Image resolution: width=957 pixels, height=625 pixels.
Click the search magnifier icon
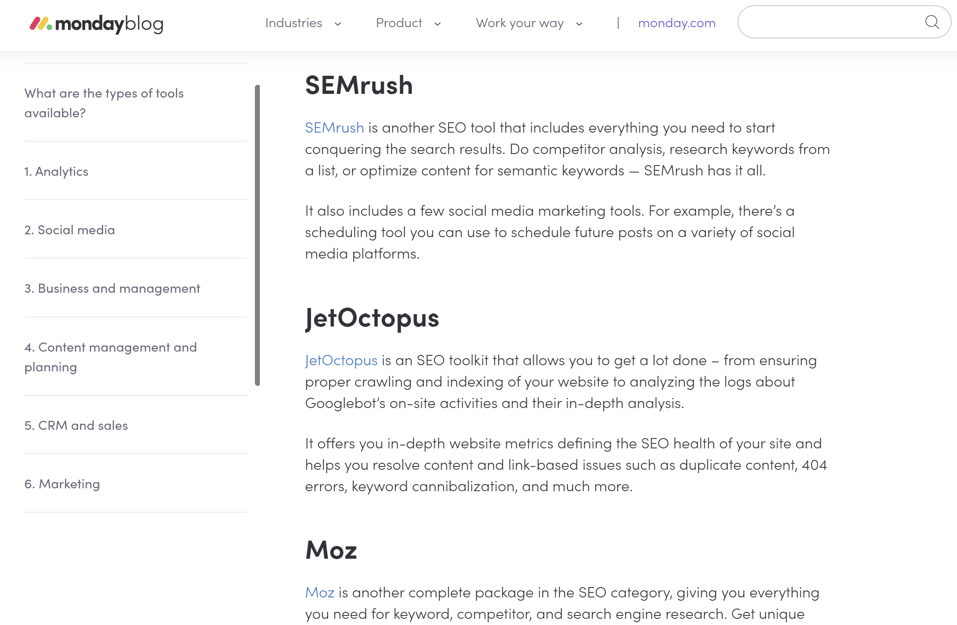932,22
